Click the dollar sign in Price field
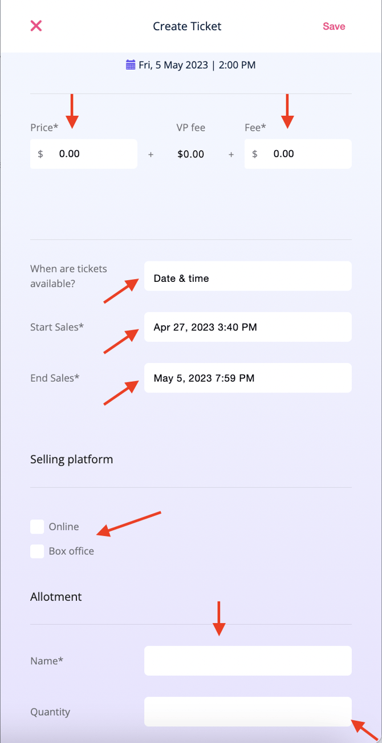The height and width of the screenshot is (743, 382). pyautogui.click(x=40, y=154)
